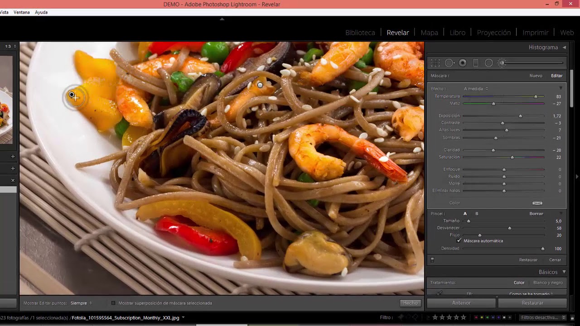The width and height of the screenshot is (580, 326).
Task: Open the Filtros desactivados dropdown
Action: [543, 317]
